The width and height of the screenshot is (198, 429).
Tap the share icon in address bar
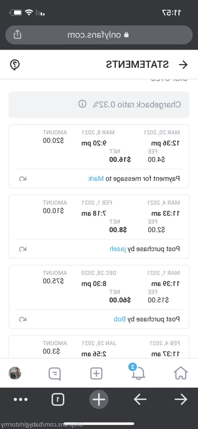[x=17, y=35]
